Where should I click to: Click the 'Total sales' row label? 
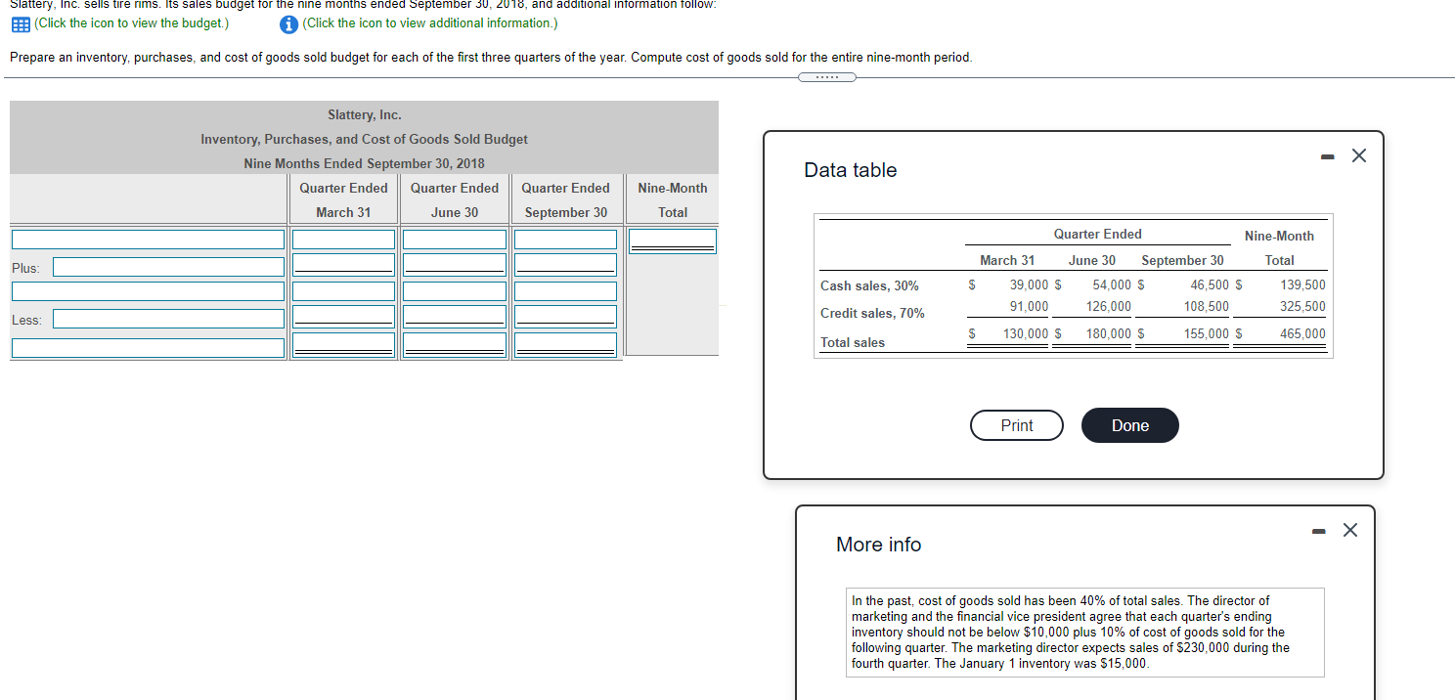point(853,342)
